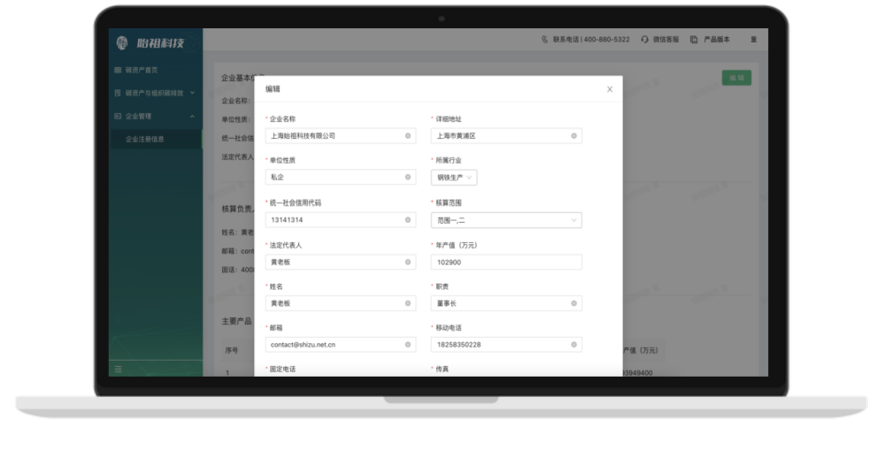
Task: Close the 编辑 dialog with the X
Action: point(610,89)
